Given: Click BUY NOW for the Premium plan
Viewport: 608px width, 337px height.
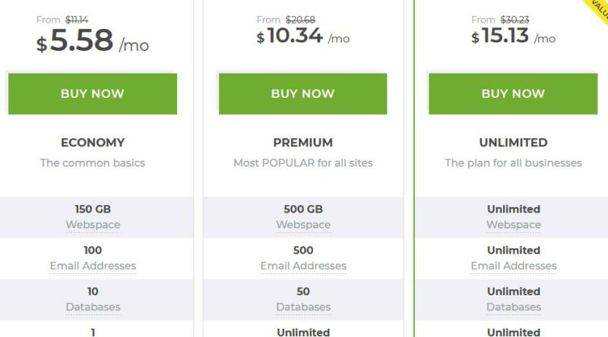Looking at the screenshot, I should tap(302, 94).
